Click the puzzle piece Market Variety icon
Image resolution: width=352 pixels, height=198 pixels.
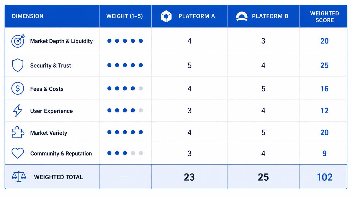coord(18,132)
